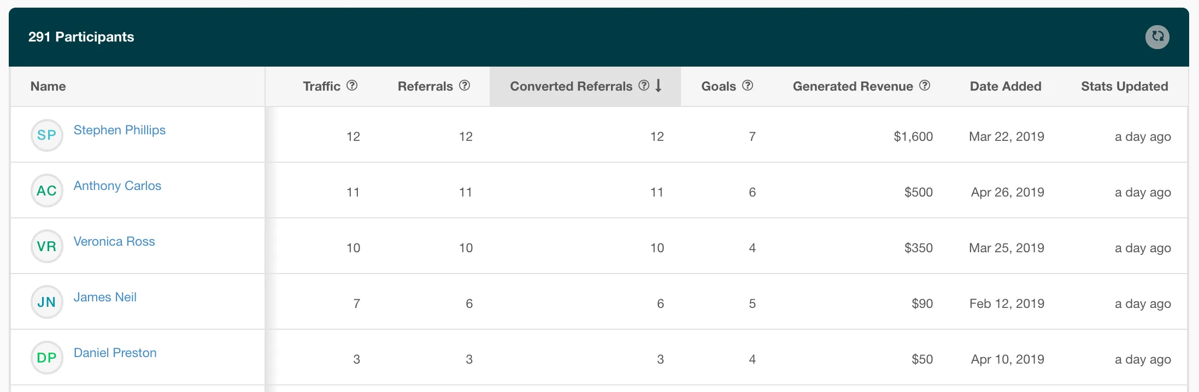Viewport: 1199px width, 392px height.
Task: Click the DP avatar for Daniel Preston
Action: 47,358
